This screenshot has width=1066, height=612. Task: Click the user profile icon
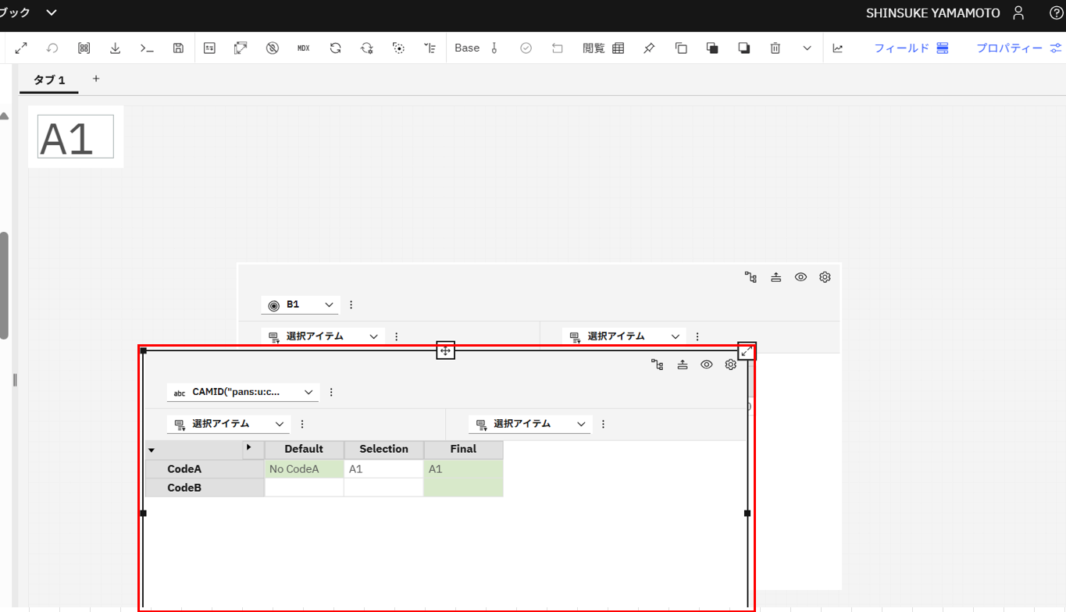[1018, 12]
